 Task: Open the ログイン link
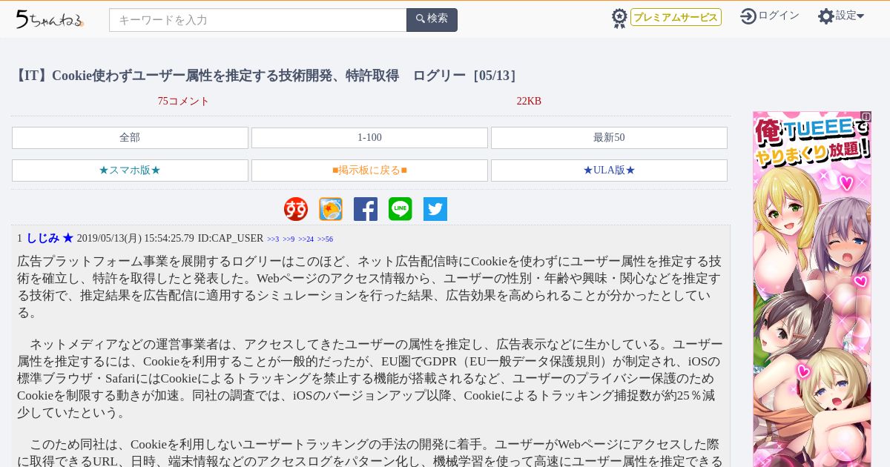point(779,16)
